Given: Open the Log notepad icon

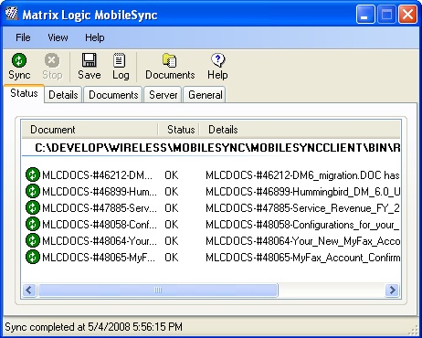Looking at the screenshot, I should pos(119,60).
